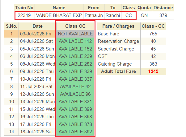Choose the AVAILABLE 239 cell
Screen dimensions: 186x137
[75, 56]
